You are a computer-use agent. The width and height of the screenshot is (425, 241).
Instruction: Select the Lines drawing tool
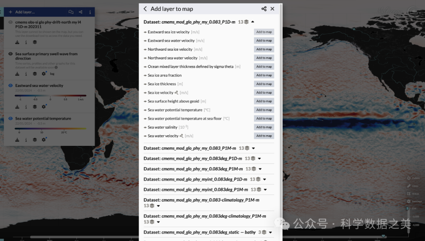(x=412, y=186)
